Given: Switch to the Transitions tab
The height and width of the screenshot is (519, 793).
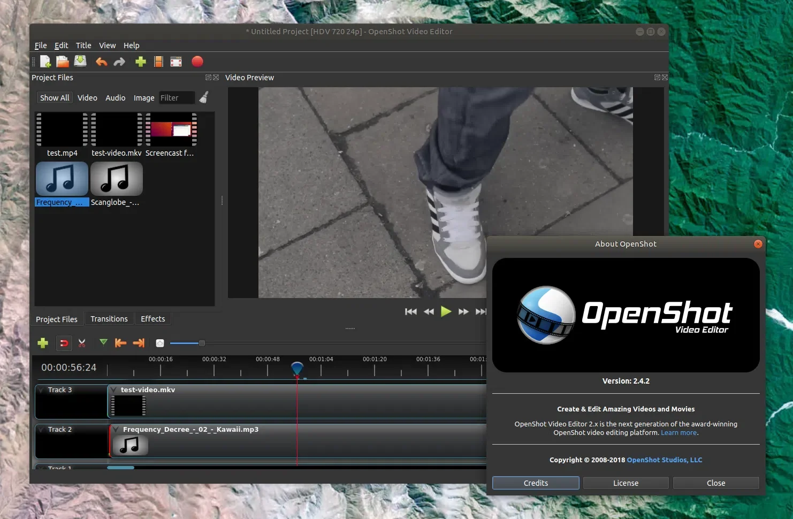Looking at the screenshot, I should click(x=109, y=318).
